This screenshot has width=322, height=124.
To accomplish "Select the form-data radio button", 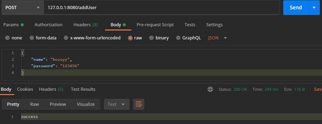I will tap(32, 38).
